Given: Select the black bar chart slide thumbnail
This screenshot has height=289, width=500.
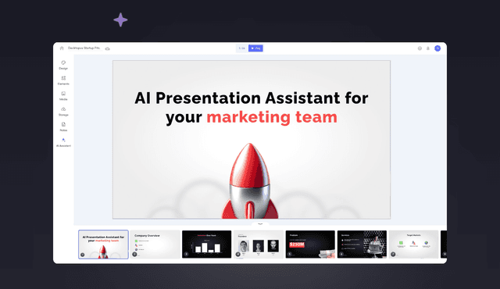Looking at the screenshot, I should (206, 244).
